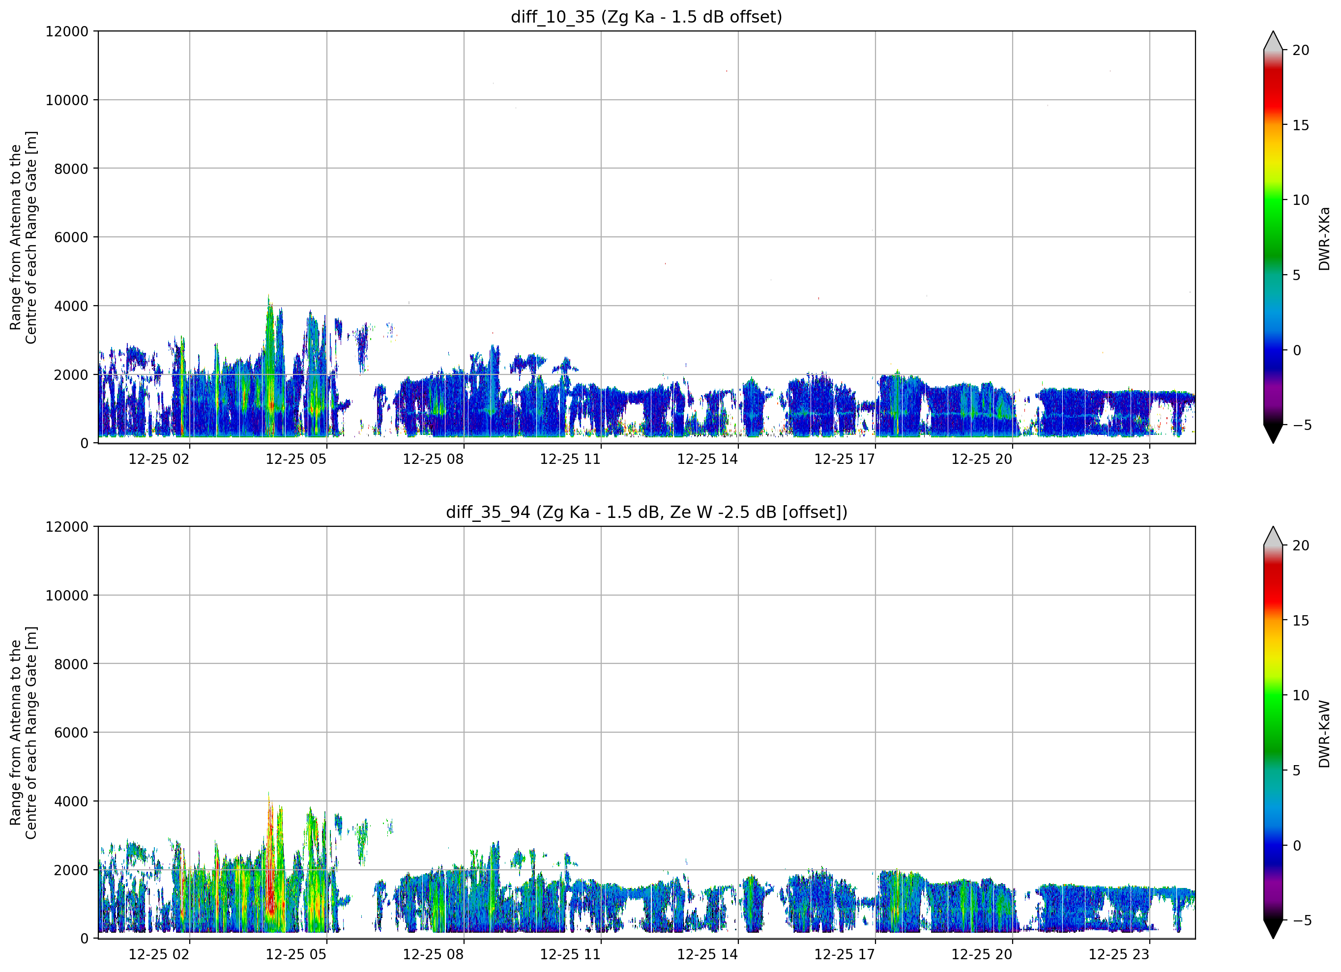Click the 12000 y-tick of diff_35_94 plot
The image size is (1341, 972).
(x=67, y=527)
